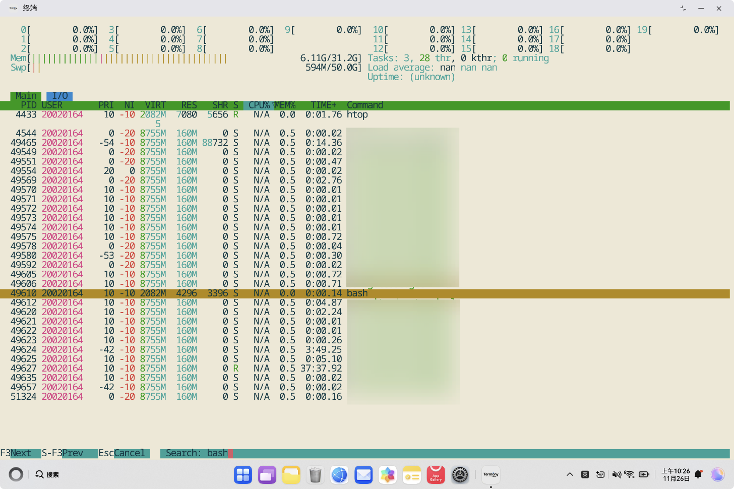This screenshot has height=489, width=734.
Task: Click the Load average meter text
Action: click(x=433, y=68)
